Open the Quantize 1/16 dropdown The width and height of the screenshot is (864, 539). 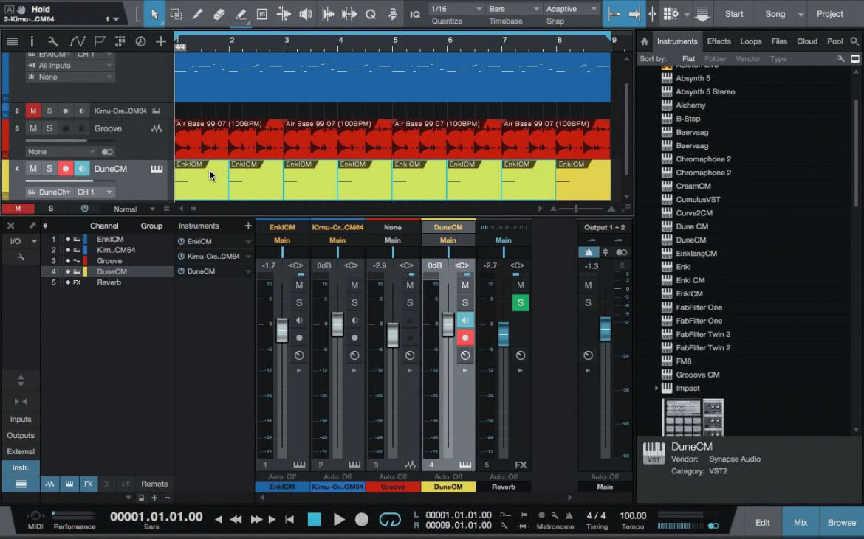[456, 9]
